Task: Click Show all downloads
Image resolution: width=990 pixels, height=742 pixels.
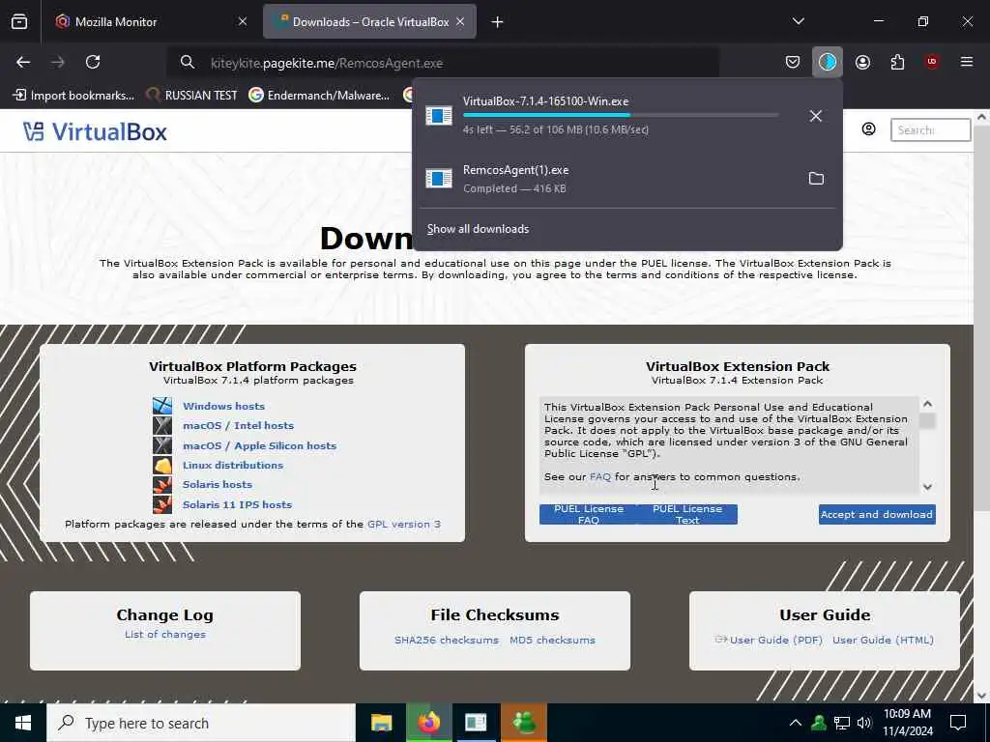Action: [x=478, y=229]
